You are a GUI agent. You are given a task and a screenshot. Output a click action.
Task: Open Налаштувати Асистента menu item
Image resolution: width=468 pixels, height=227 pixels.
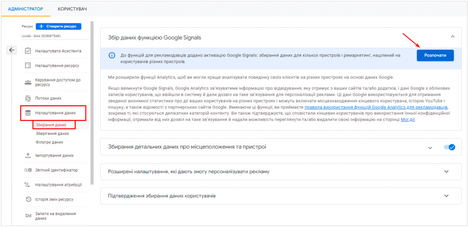point(58,51)
